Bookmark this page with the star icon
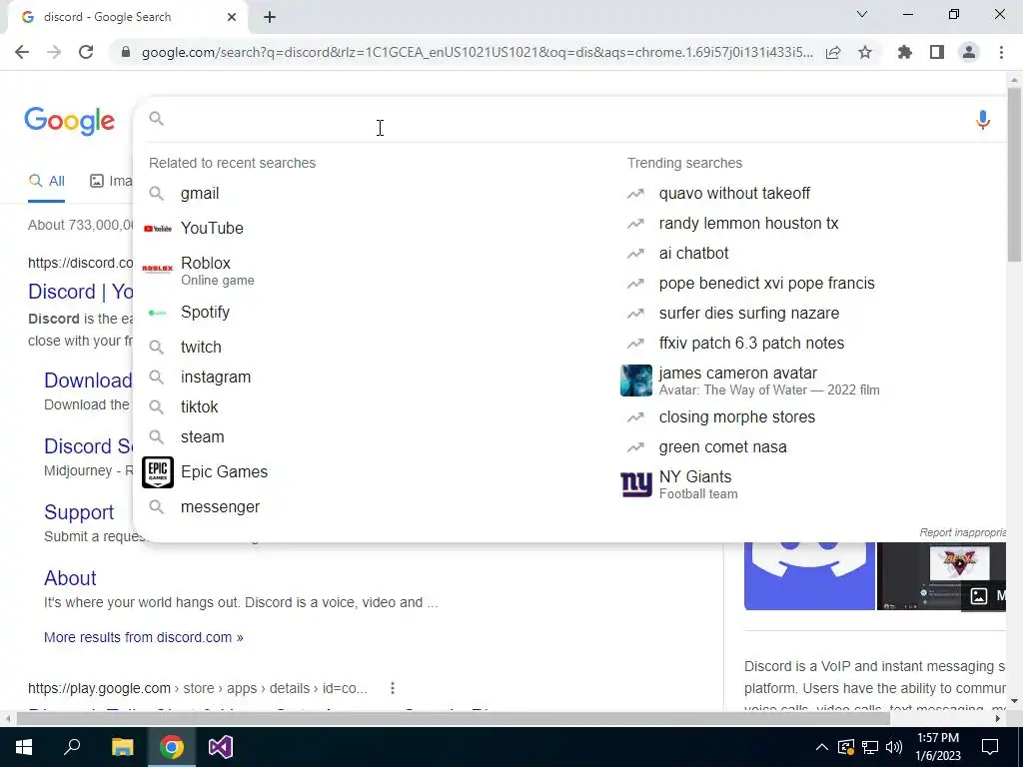This screenshot has height=767, width=1023. coord(865,52)
